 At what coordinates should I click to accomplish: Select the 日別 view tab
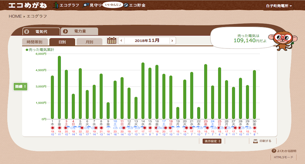click(62, 42)
